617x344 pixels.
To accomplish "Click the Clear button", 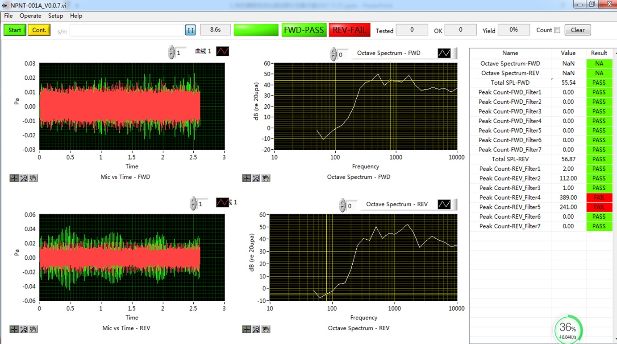I will click(577, 30).
